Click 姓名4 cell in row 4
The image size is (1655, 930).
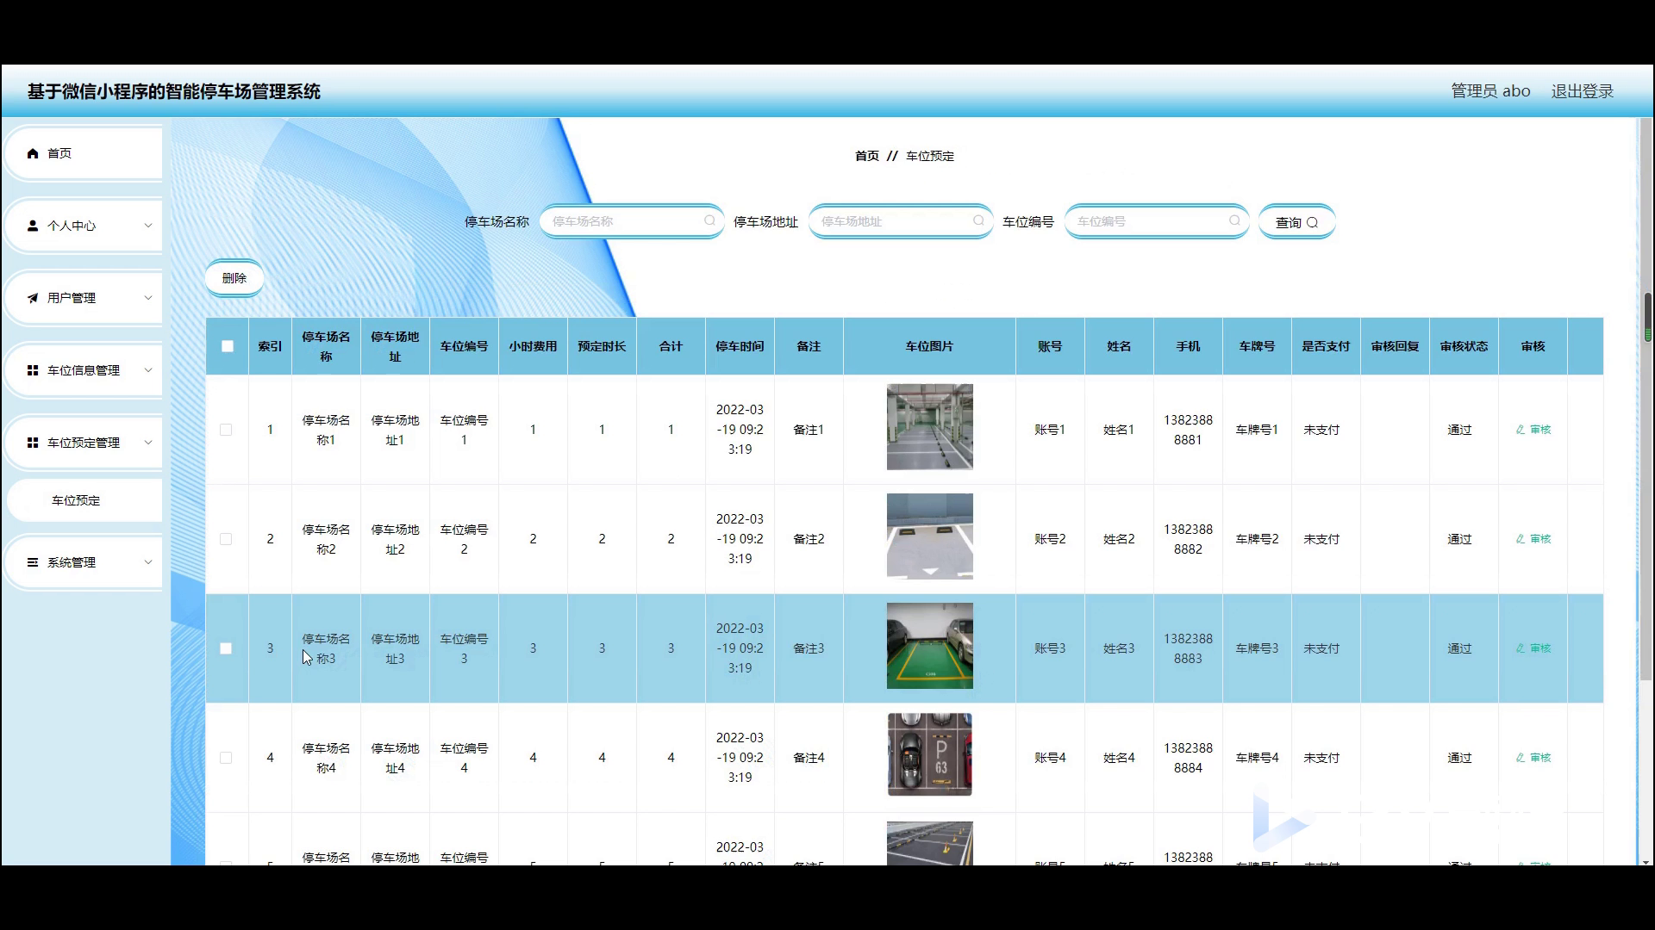pyautogui.click(x=1119, y=758)
